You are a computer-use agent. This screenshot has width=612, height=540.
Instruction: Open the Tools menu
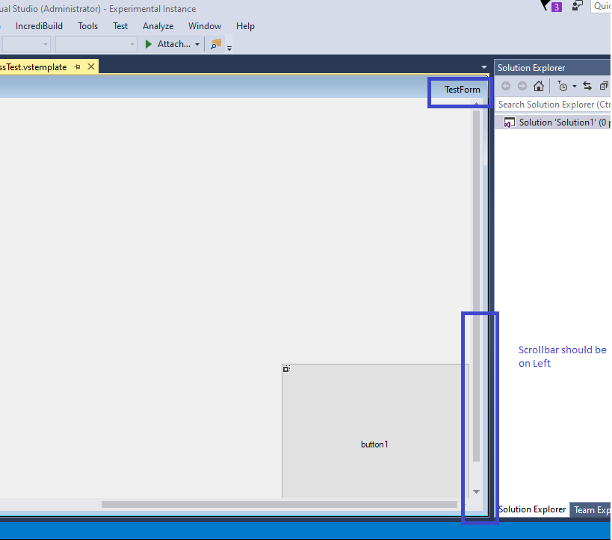87,25
